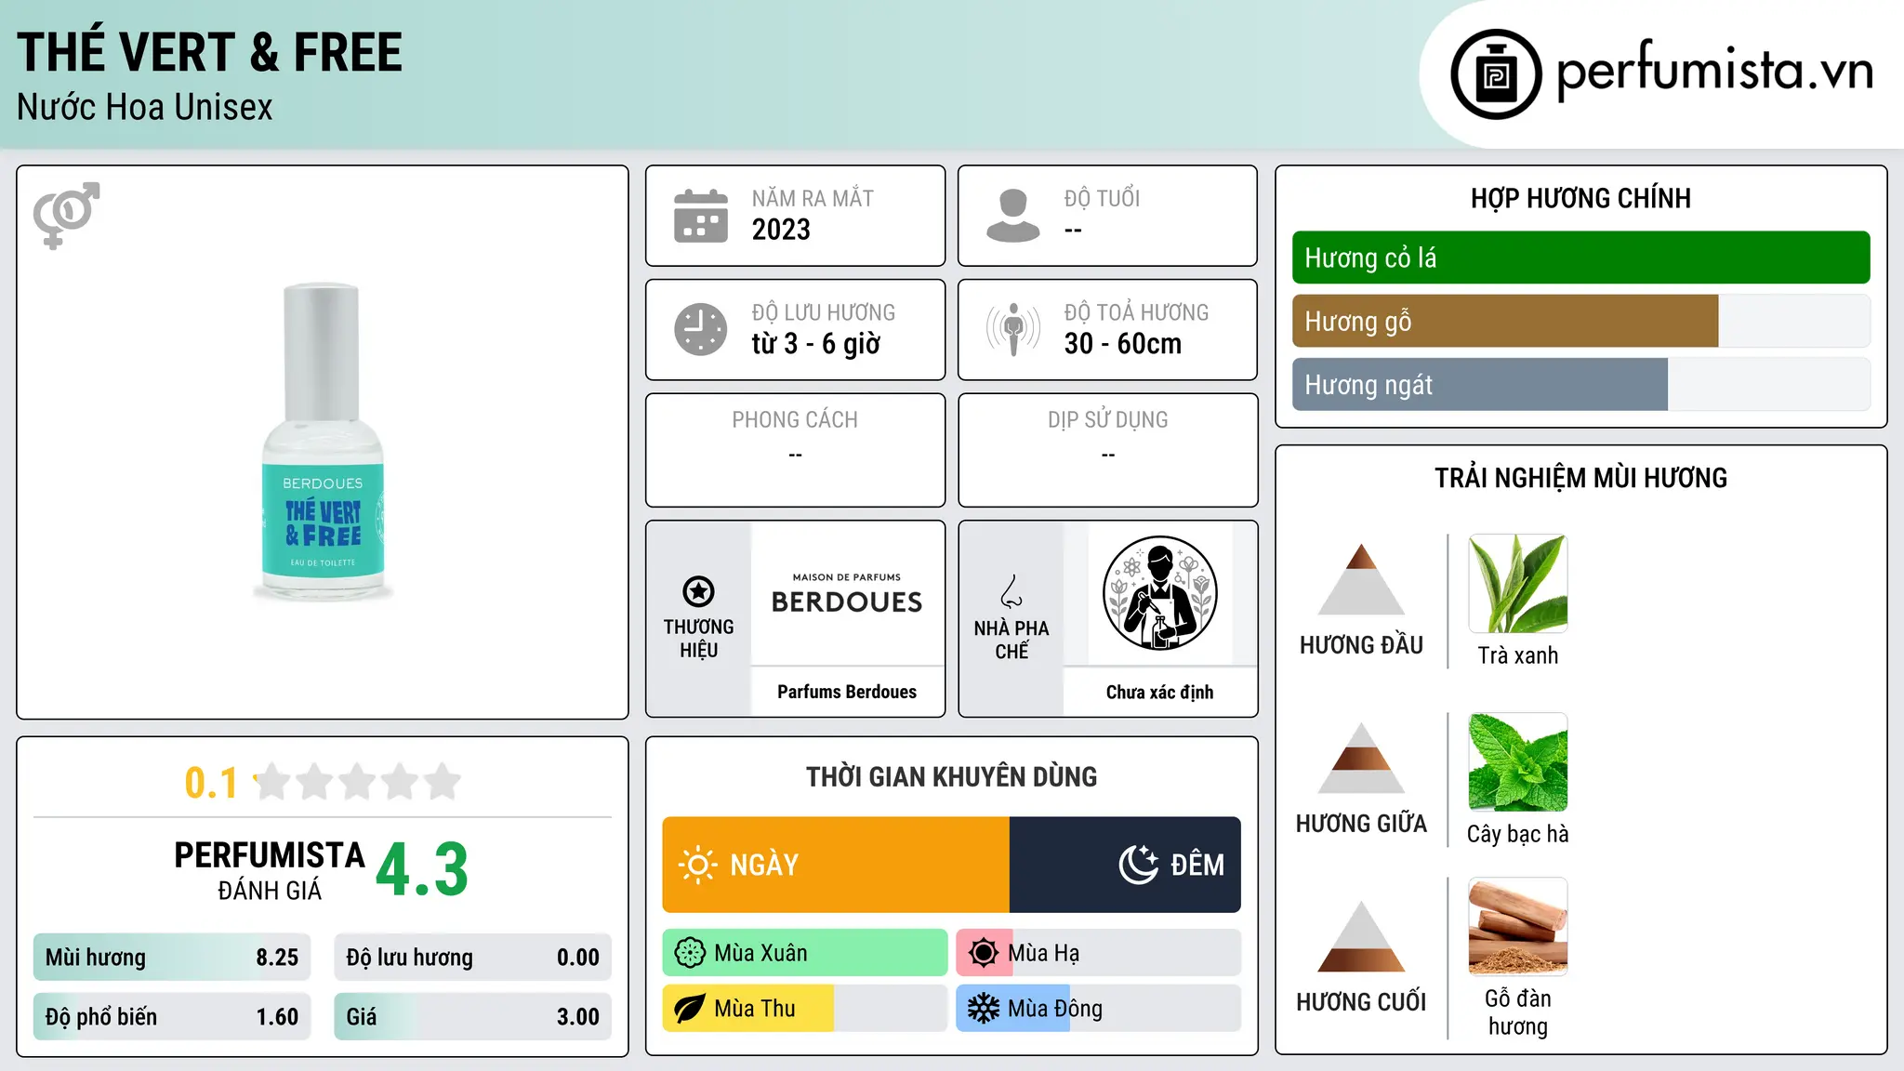Click the sun icon for Mùa Hạ
1904x1071 pixels.
(984, 953)
